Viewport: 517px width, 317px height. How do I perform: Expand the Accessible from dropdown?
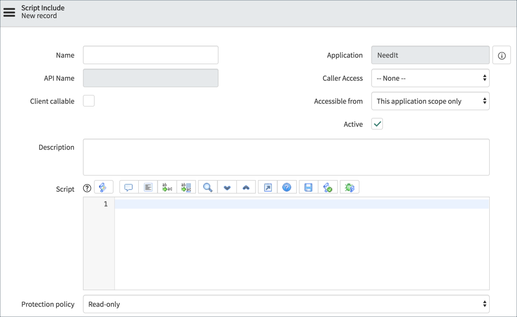coord(430,101)
